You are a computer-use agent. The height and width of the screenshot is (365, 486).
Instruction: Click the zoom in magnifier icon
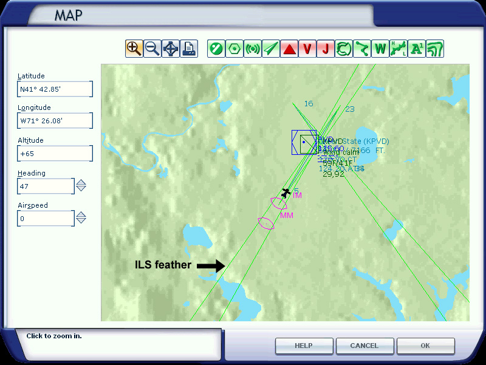134,49
